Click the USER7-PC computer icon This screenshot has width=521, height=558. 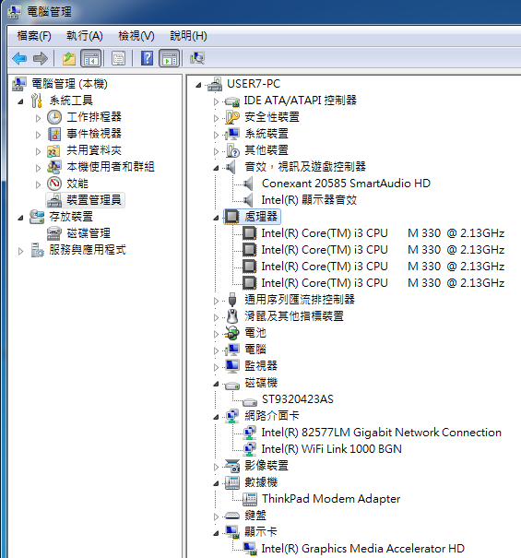click(x=215, y=84)
